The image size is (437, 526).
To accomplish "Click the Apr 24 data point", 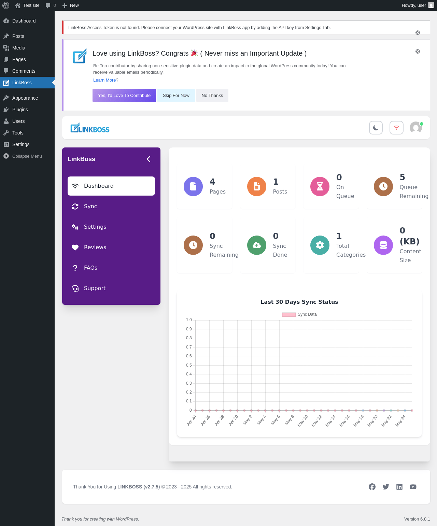I will pos(195,410).
